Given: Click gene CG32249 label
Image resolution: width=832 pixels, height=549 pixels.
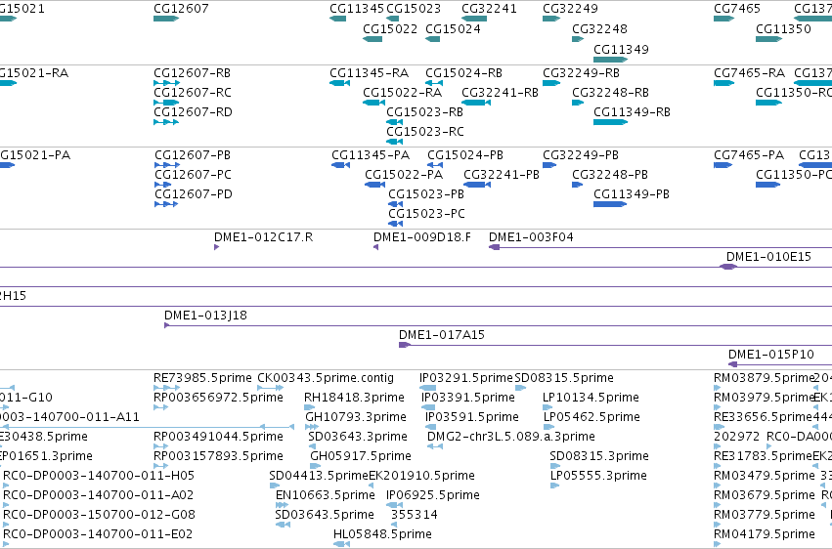Looking at the screenshot, I should [570, 9].
